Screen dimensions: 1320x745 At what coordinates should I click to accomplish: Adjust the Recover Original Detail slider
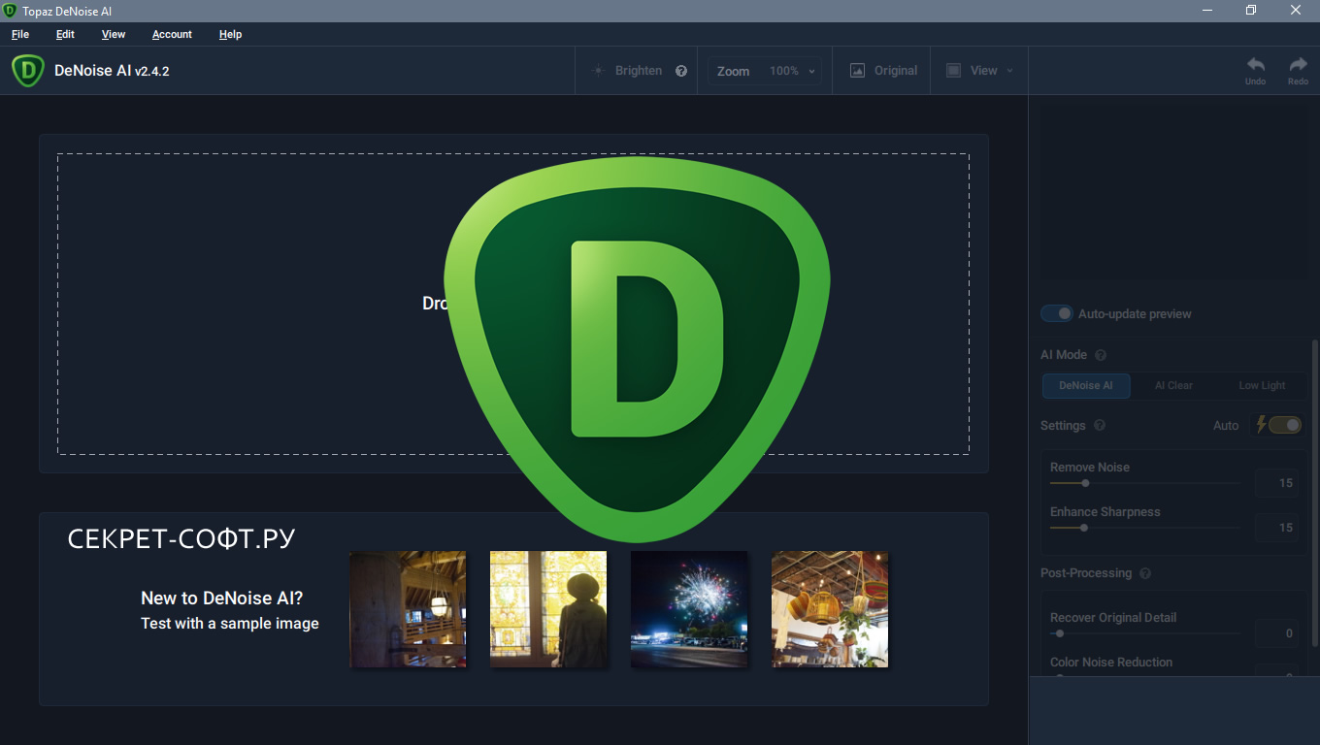[1145, 633]
